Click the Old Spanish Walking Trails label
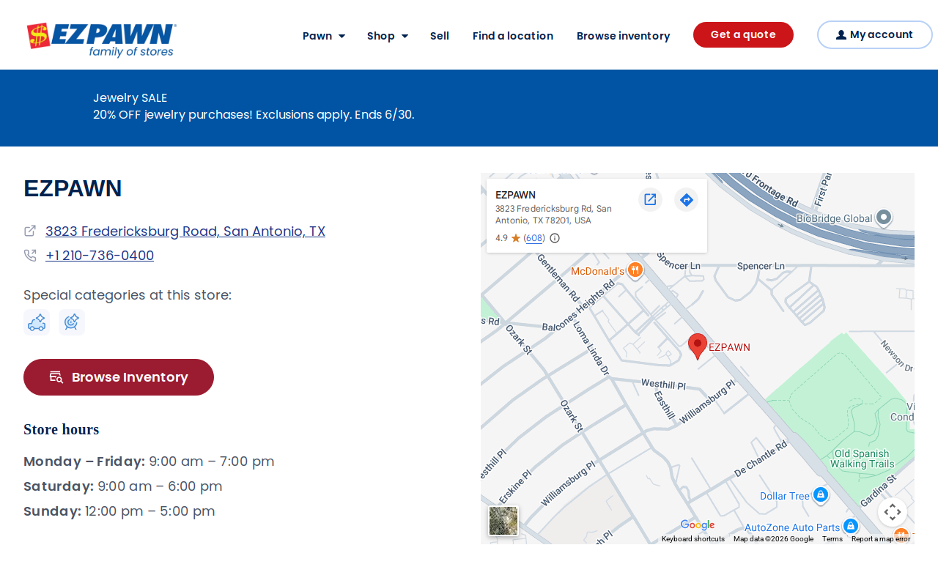 click(863, 459)
